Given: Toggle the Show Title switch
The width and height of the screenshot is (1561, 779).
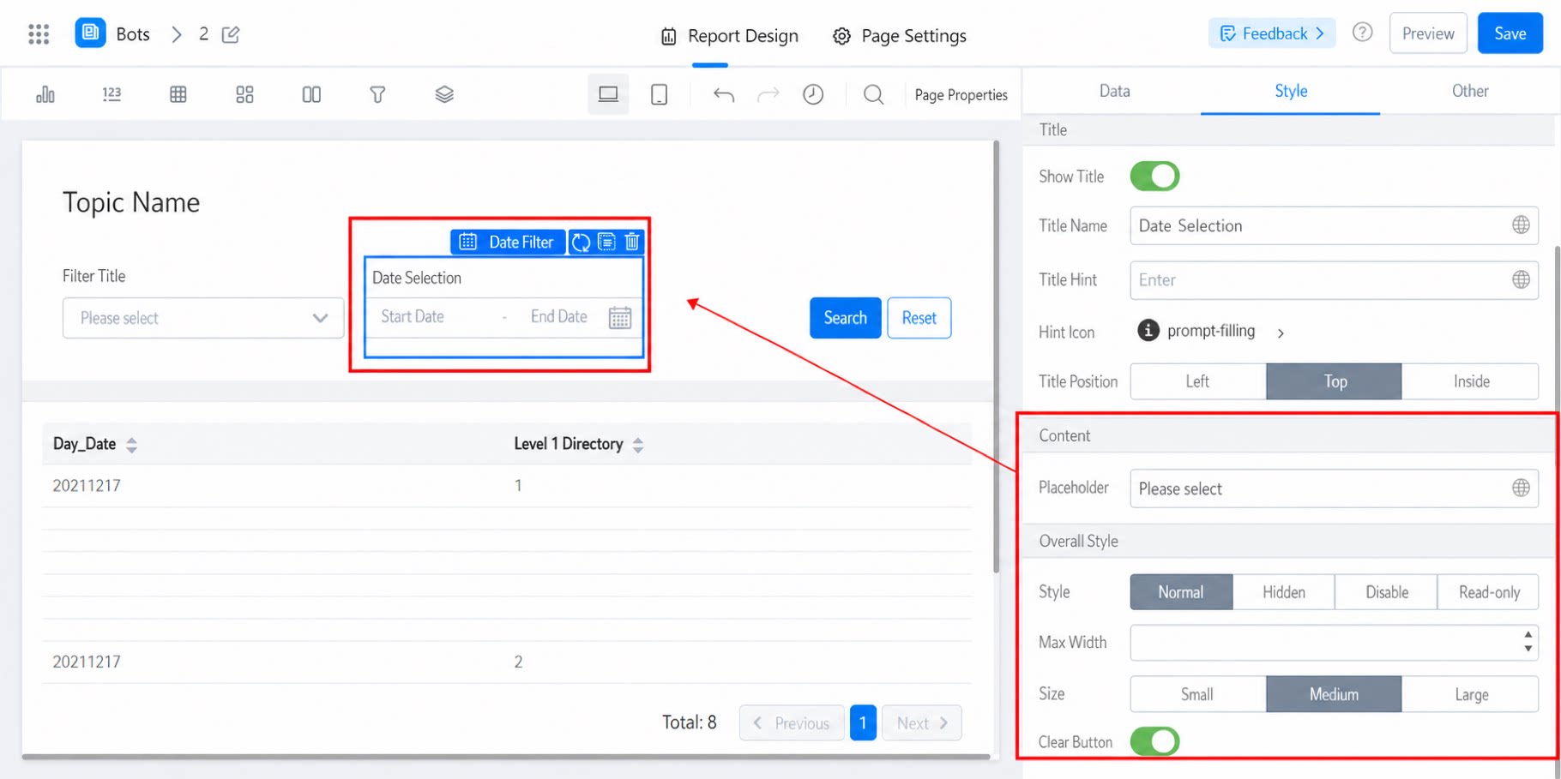Looking at the screenshot, I should tap(1154, 177).
